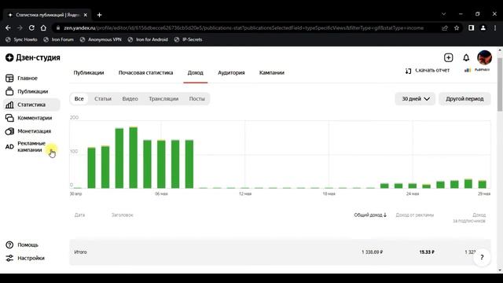Click the Заголовок column header
Image resolution: width=503 pixels, height=283 pixels.
pyautogui.click(x=123, y=215)
